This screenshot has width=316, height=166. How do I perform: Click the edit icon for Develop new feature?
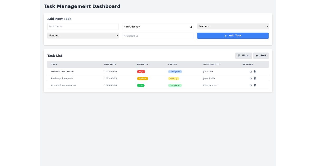click(251, 71)
